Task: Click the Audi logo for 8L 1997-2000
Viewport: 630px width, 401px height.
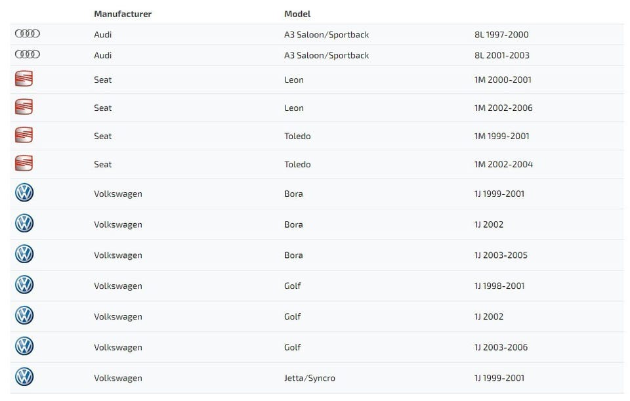Action: point(27,34)
